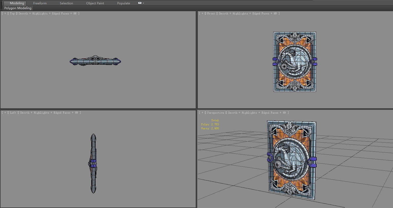Select the card model in Top viewport
393x208 pixels.
[95, 61]
